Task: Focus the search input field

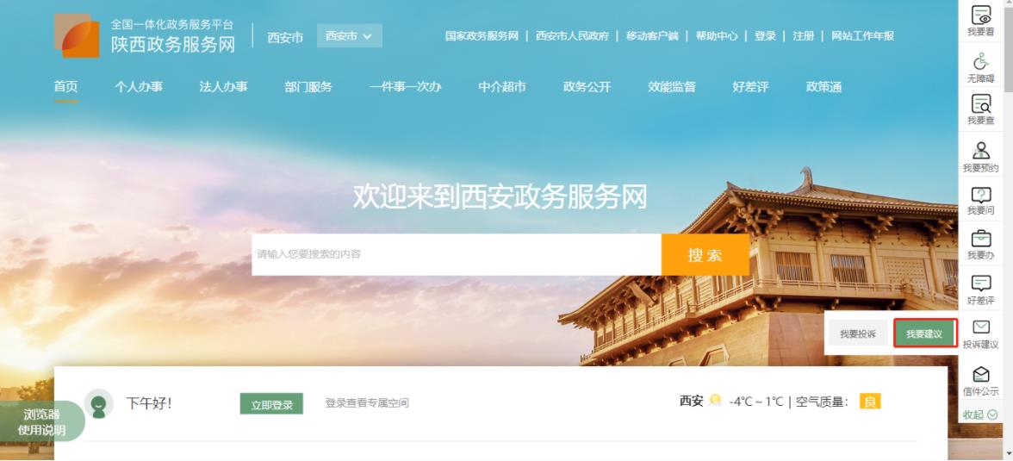Action: (457, 255)
